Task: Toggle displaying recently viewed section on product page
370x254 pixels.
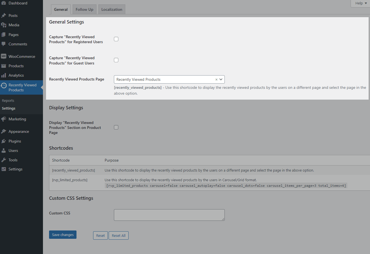Action: coord(116,127)
